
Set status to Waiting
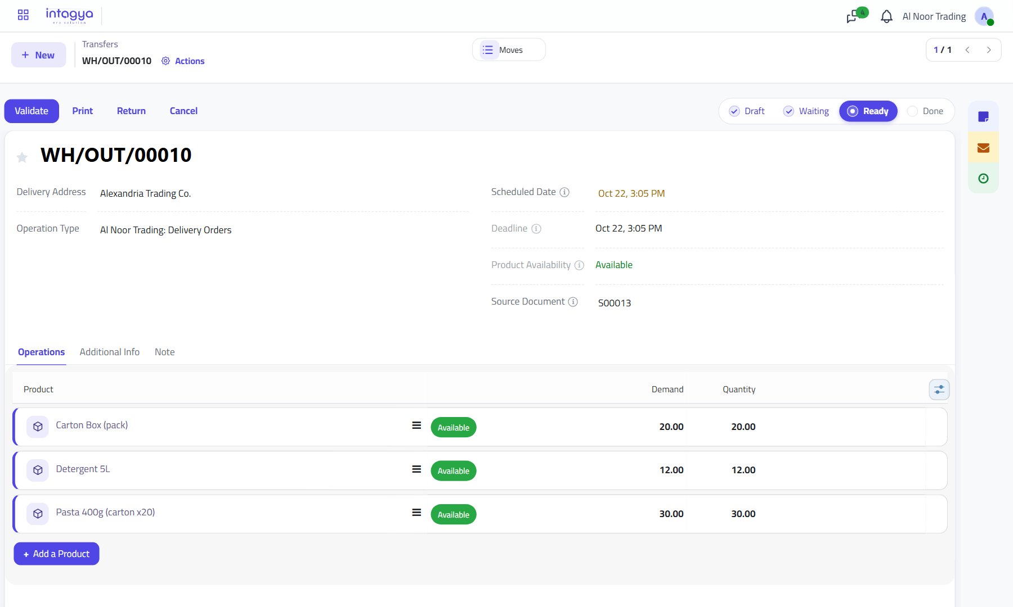pyautogui.click(x=806, y=111)
